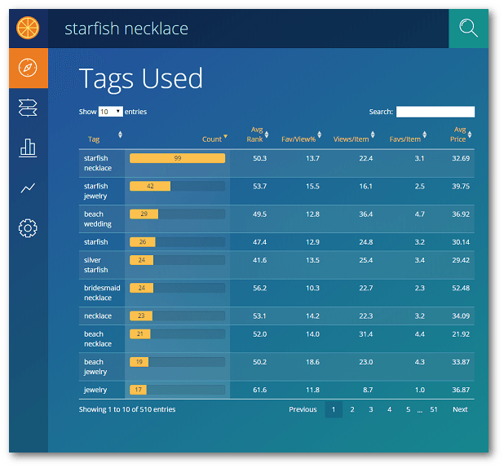Open the bar chart sidebar icon

[28, 148]
